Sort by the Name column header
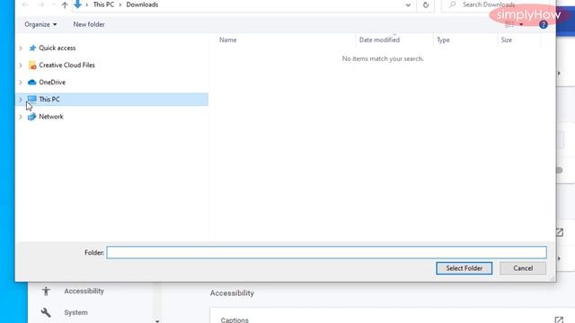The width and height of the screenshot is (575, 323). click(227, 39)
